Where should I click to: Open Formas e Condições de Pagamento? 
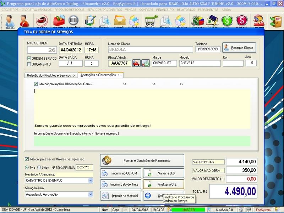(142, 160)
